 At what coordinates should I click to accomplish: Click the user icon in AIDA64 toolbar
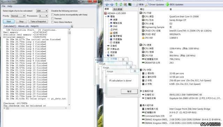pos(125,5)
